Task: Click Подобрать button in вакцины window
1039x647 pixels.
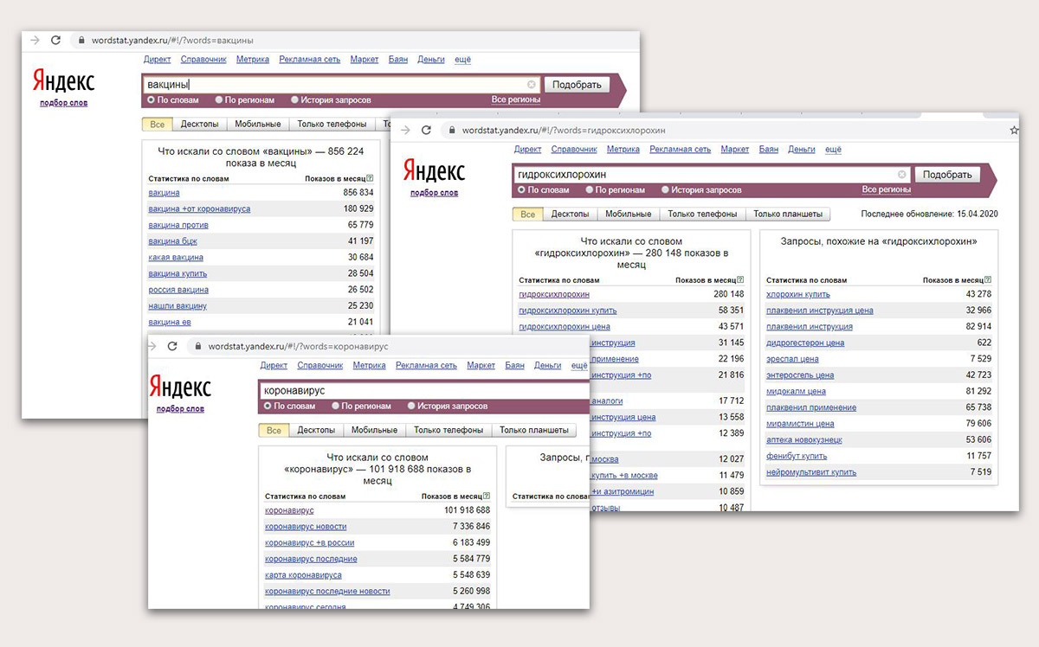Action: 576,85
